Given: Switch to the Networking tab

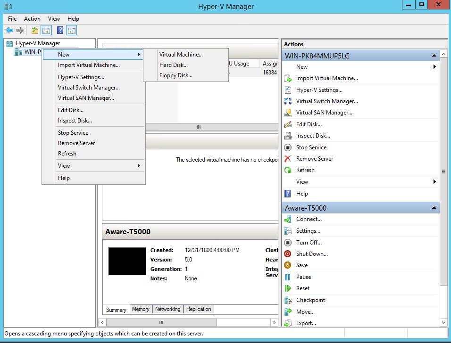Looking at the screenshot, I should (167, 309).
